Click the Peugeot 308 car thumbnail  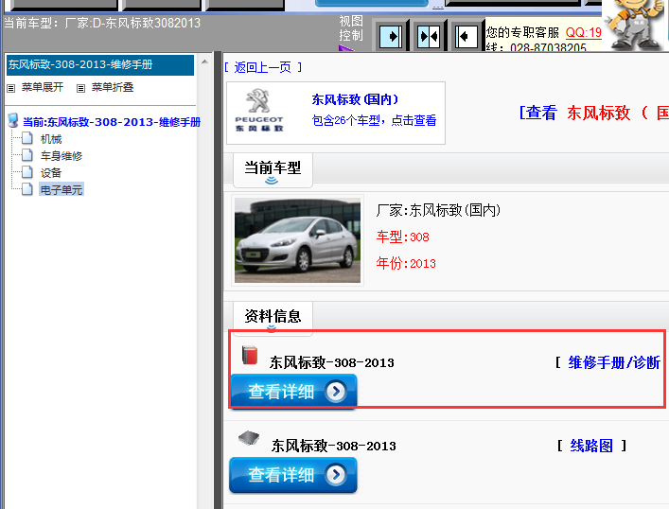(x=297, y=239)
